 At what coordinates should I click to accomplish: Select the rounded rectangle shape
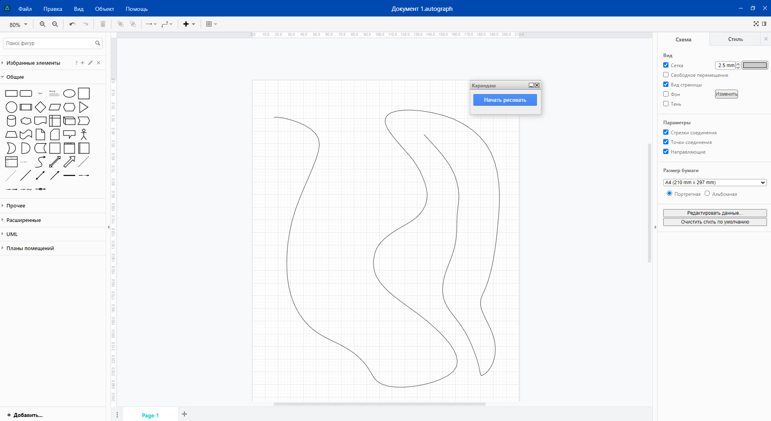click(x=26, y=94)
